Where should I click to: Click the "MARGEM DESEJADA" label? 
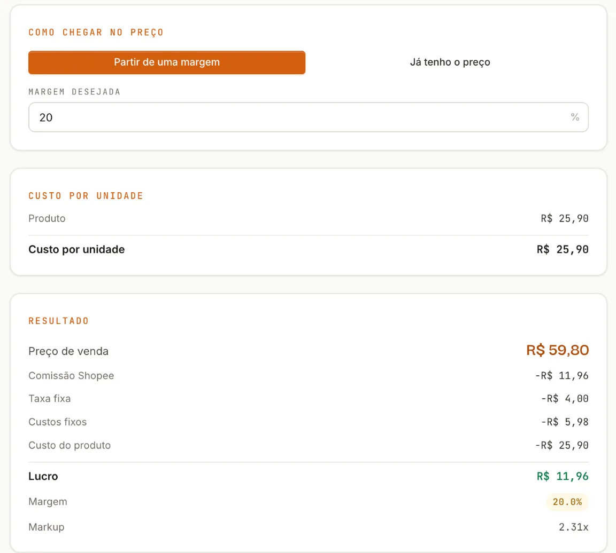coord(74,92)
